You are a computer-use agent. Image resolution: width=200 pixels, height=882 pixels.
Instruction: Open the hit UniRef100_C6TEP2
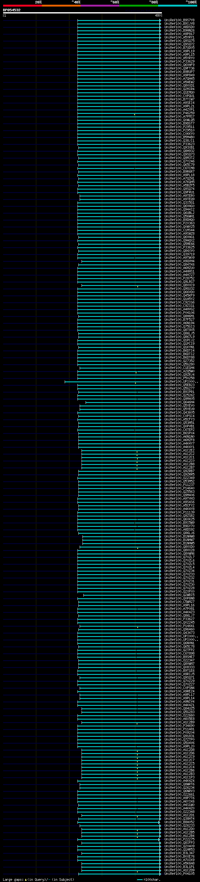(179, 430)
